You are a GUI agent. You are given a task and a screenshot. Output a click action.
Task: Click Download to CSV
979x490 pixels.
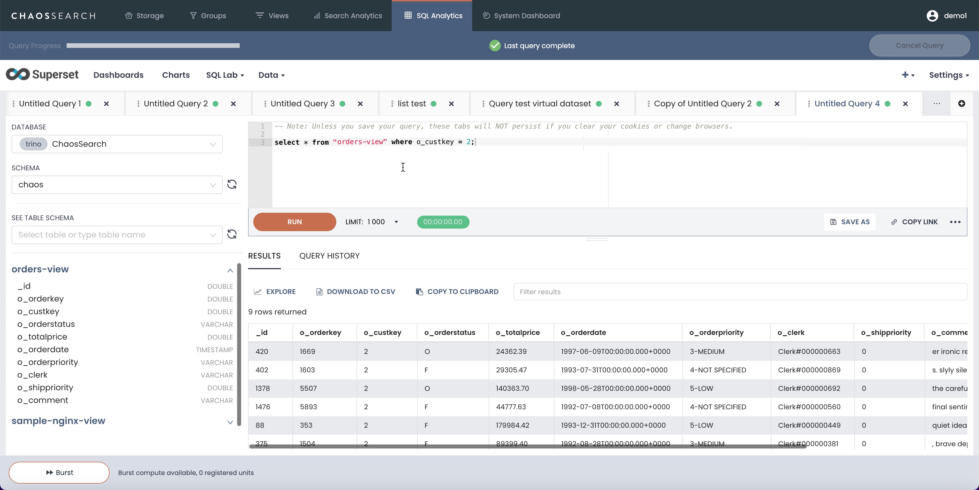[x=356, y=292]
